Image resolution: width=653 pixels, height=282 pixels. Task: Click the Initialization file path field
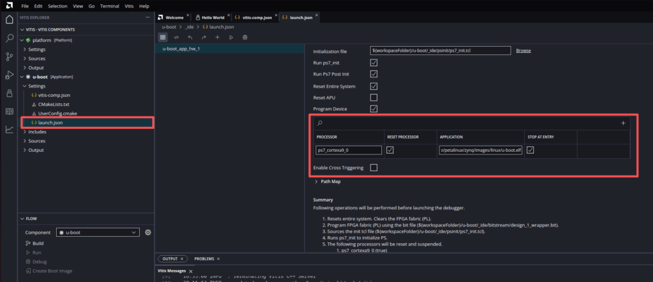440,50
